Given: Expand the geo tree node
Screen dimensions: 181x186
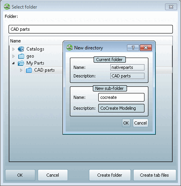Looking at the screenshot, I should click(13, 56).
